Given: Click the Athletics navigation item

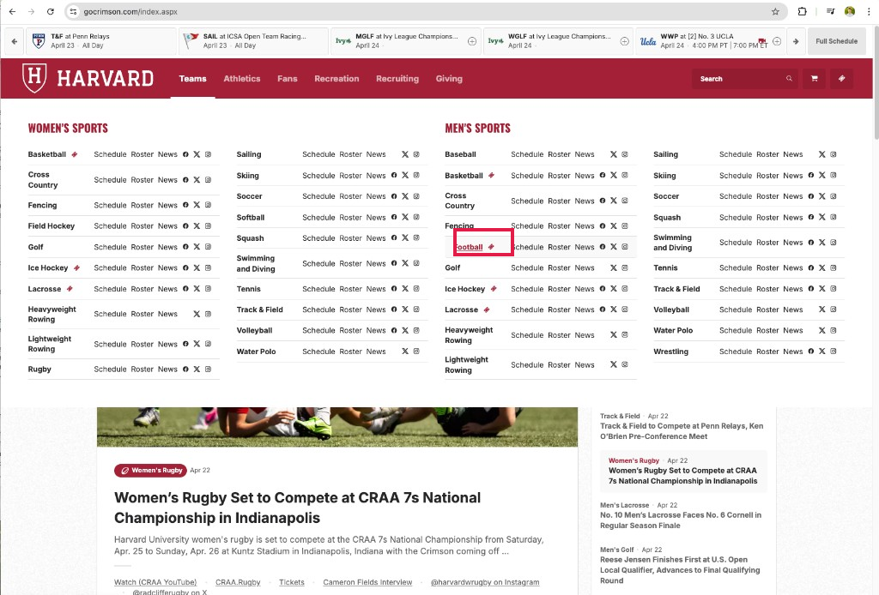Looking at the screenshot, I should [x=241, y=78].
